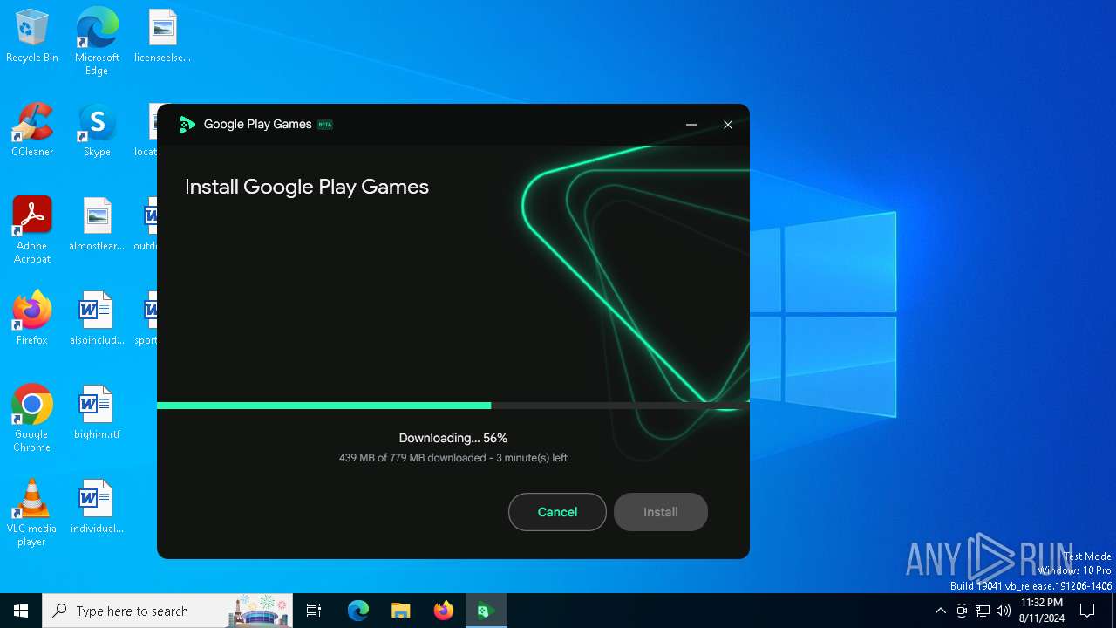Select the Microsoft Edge desktop shortcut
Image resolution: width=1116 pixels, height=628 pixels.
97,41
